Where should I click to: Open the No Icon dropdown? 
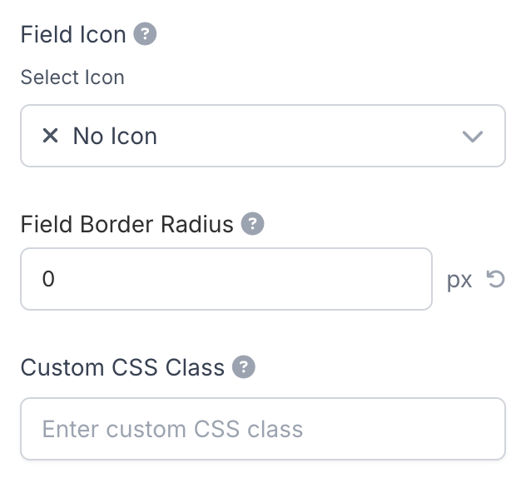(262, 136)
